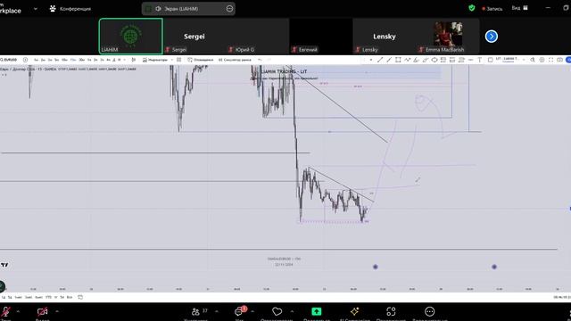Viewport: 571px width, 321px height.
Task: Open the Zoom apps icon
Action: pyautogui.click(x=391, y=311)
